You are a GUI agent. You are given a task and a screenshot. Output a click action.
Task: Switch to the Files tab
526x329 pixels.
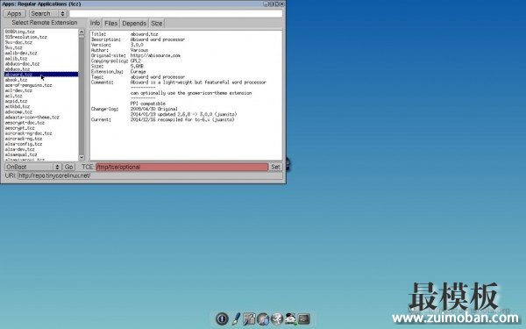point(110,23)
